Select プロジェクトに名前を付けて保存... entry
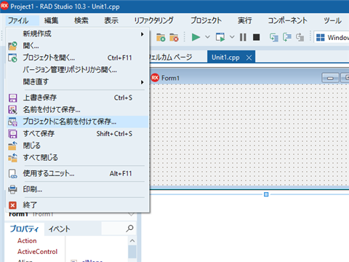Image resolution: width=349 pixels, height=262 pixels. coord(77,122)
